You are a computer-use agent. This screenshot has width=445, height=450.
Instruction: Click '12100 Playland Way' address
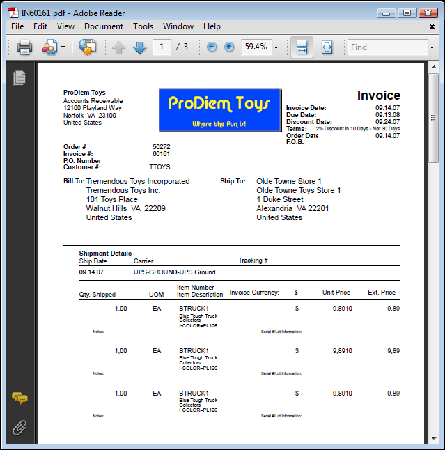tap(93, 108)
